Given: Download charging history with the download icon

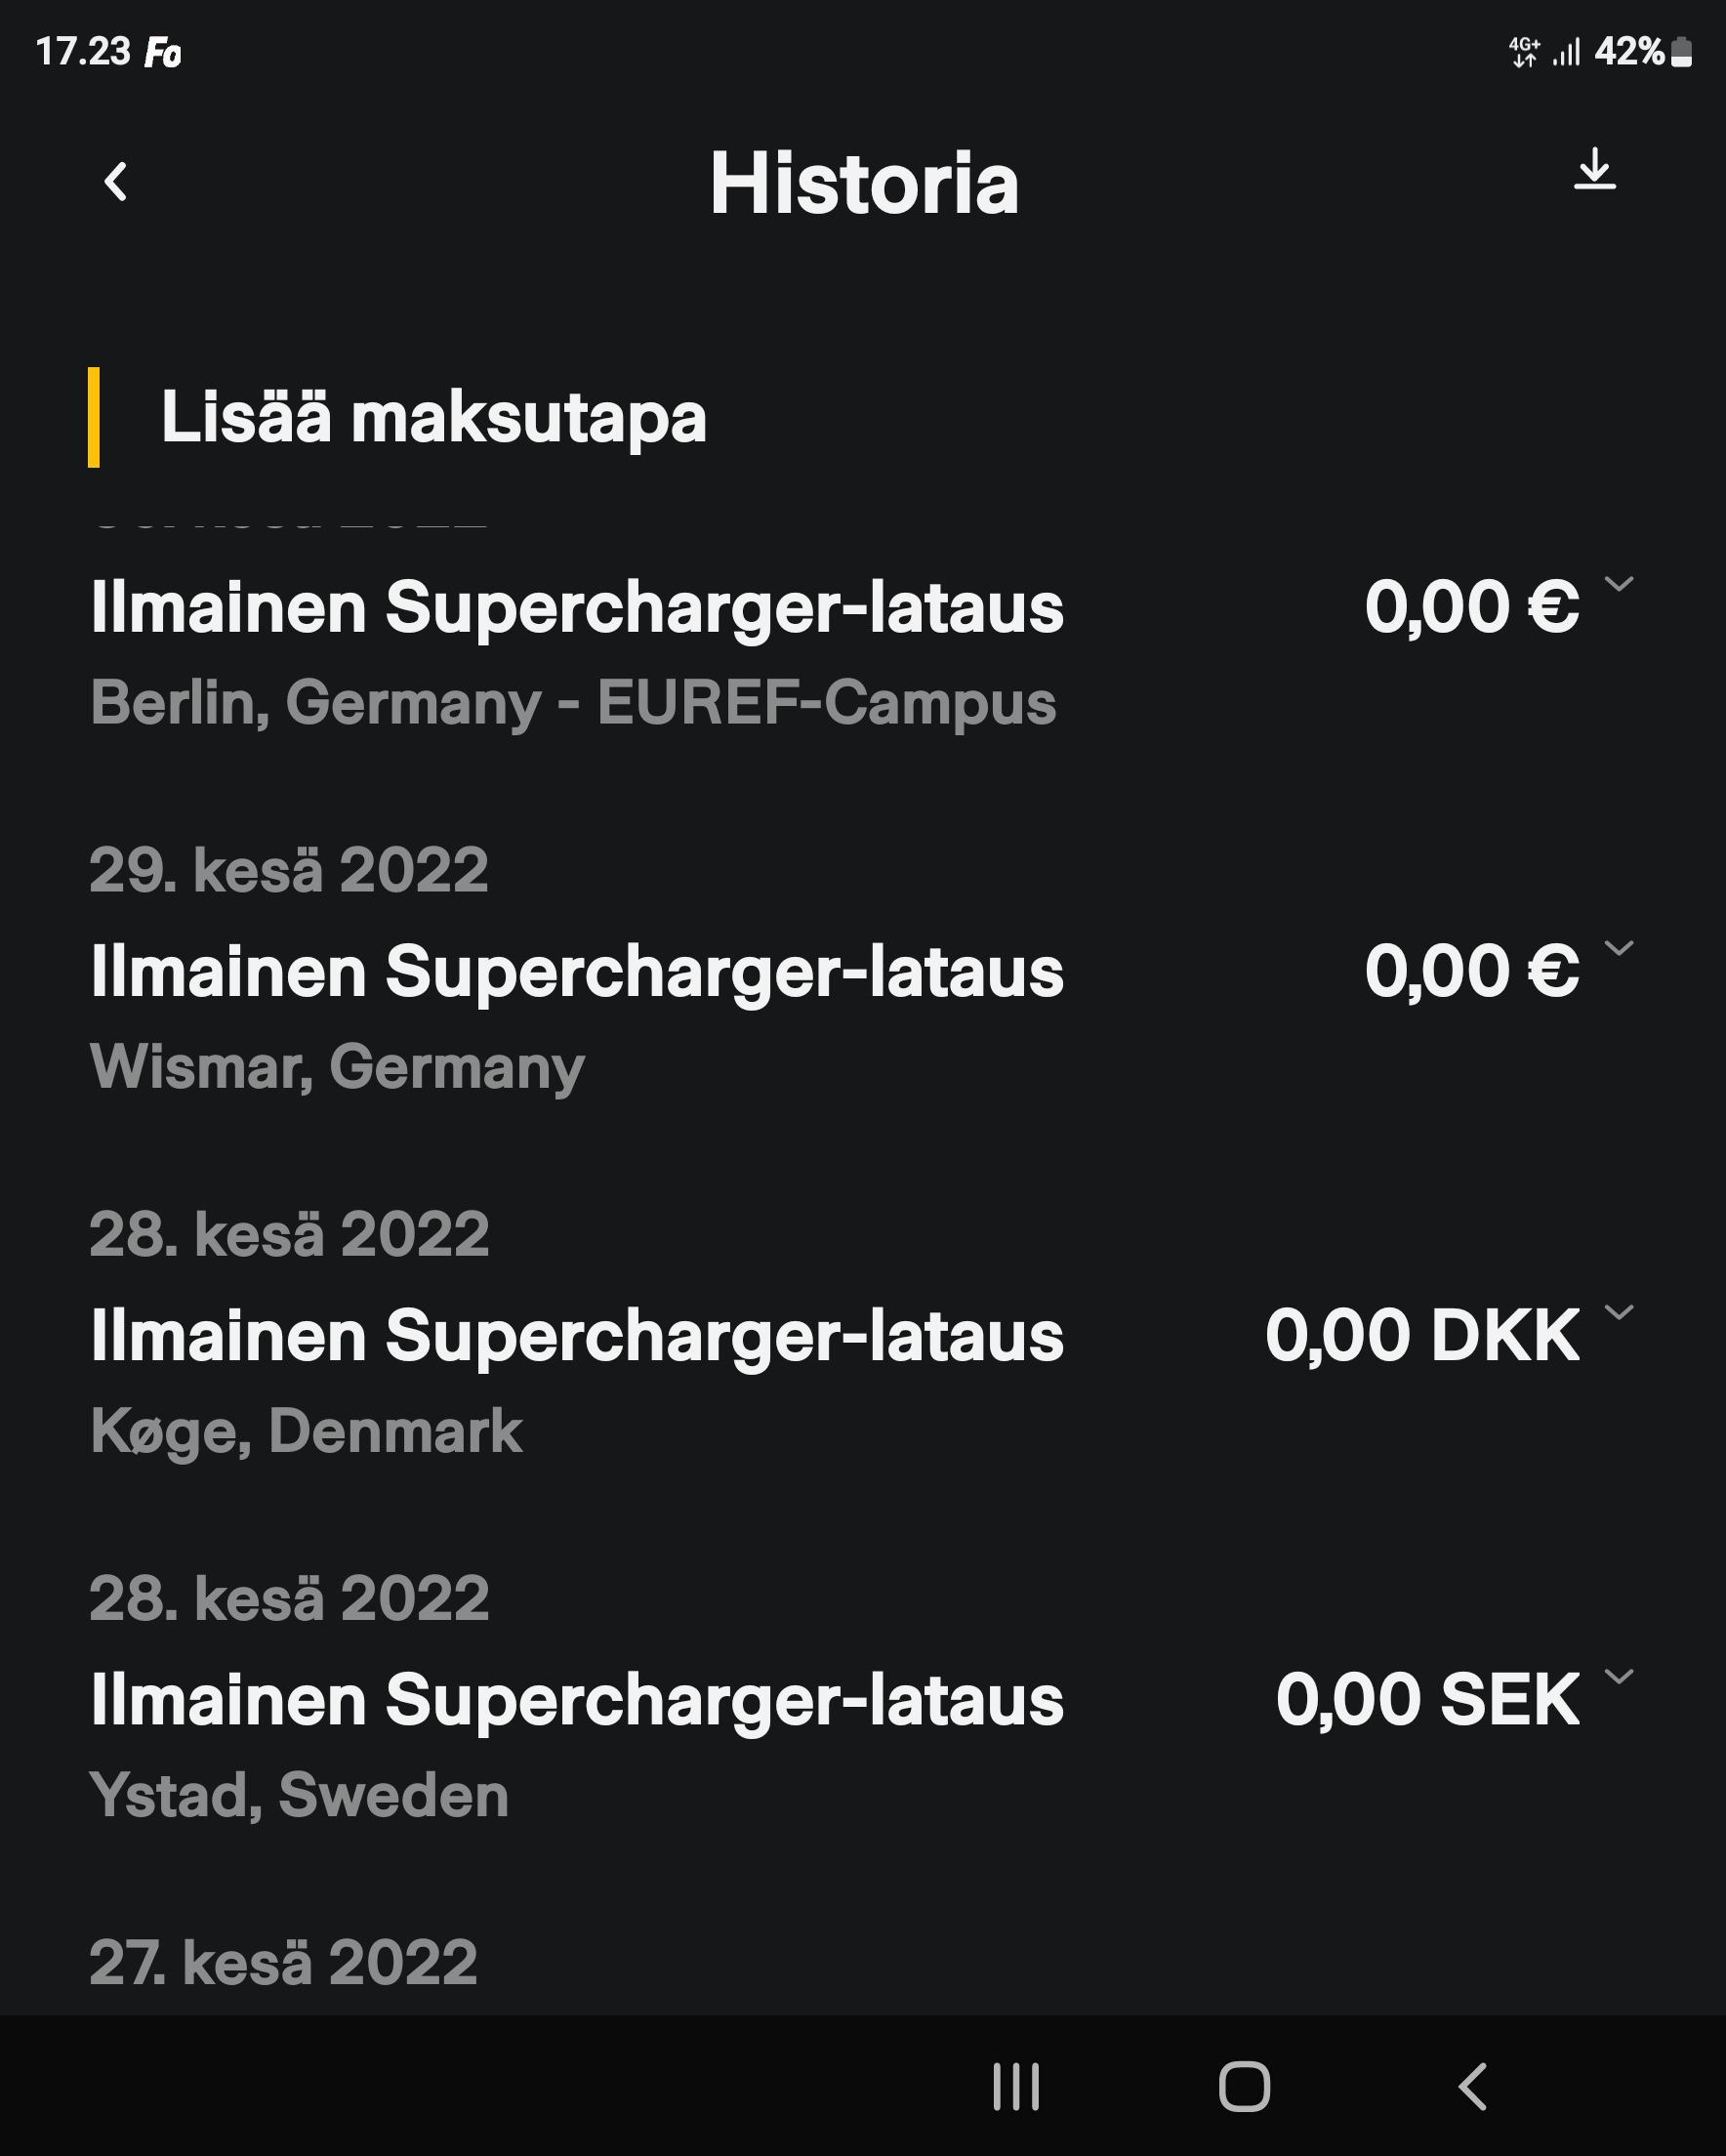Looking at the screenshot, I should click(1594, 169).
